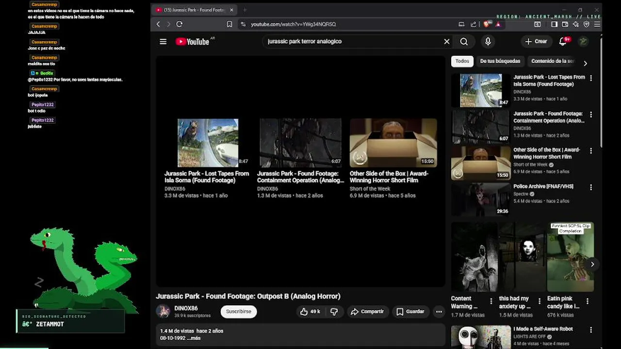Open the Eatin pink candy short
621x349 pixels.
[570, 257]
